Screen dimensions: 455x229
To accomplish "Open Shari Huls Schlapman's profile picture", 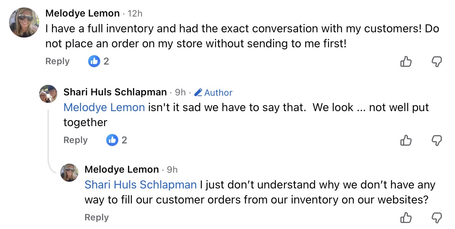I will (x=48, y=94).
